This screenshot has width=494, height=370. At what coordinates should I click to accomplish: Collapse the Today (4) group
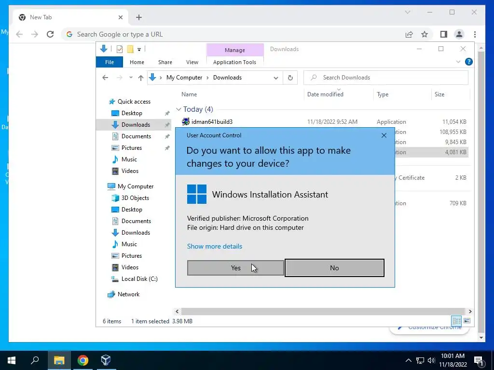coord(178,109)
